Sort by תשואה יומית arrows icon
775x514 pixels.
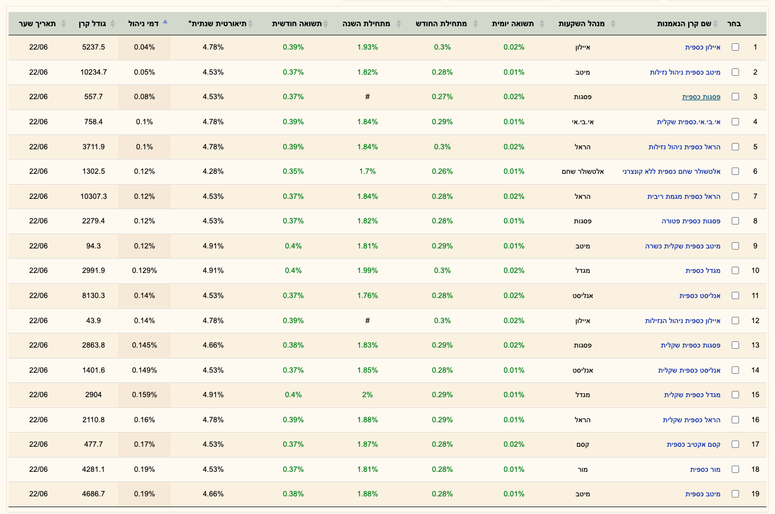pyautogui.click(x=542, y=23)
